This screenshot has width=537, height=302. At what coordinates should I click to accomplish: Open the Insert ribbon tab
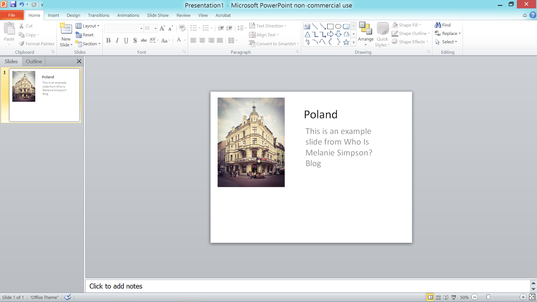point(53,15)
